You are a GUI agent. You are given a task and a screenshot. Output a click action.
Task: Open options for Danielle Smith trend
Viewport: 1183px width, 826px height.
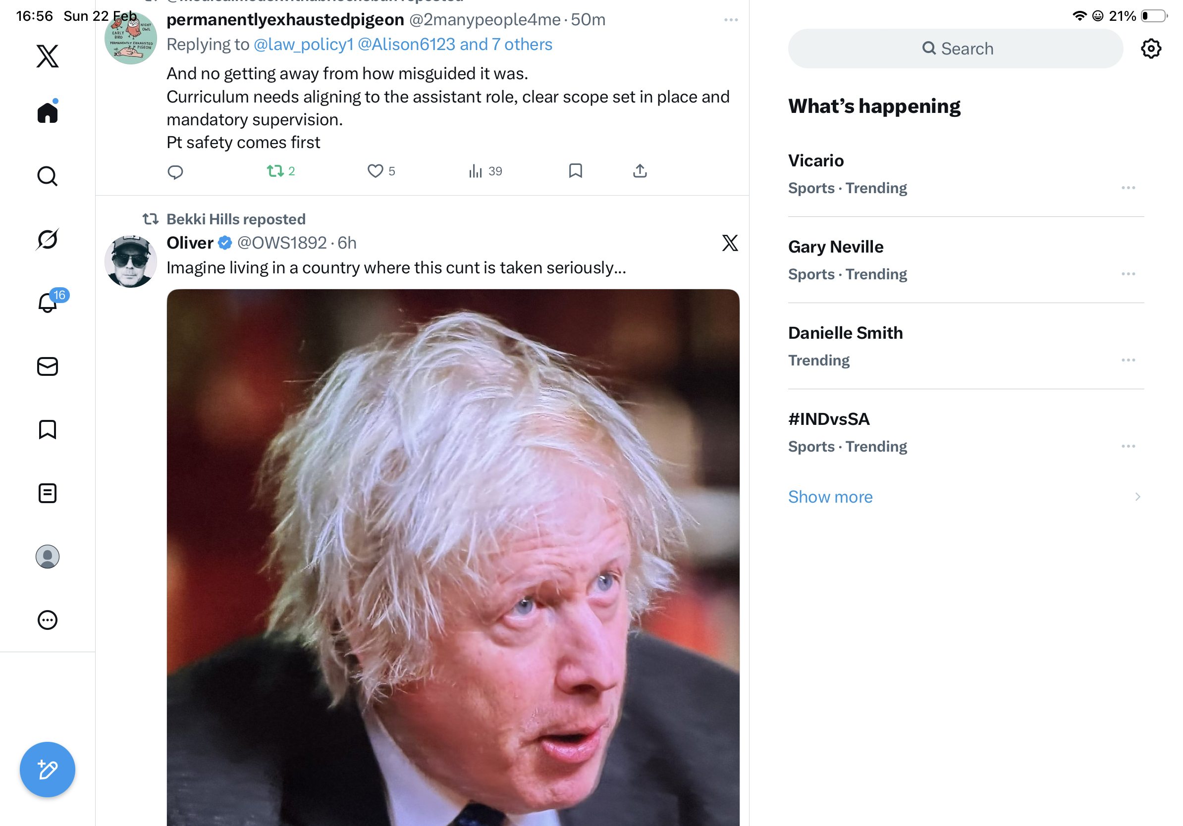[x=1128, y=361]
